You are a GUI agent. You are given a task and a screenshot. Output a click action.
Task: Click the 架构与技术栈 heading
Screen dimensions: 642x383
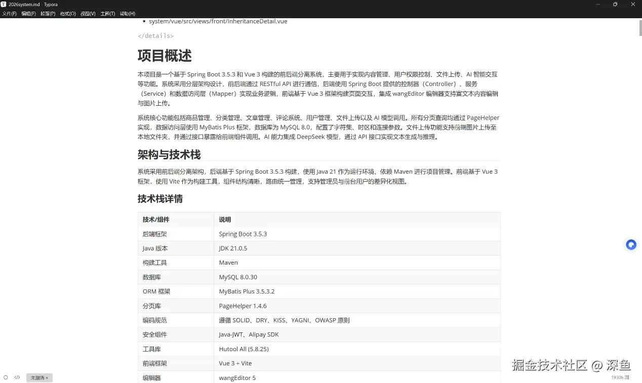[169, 154]
